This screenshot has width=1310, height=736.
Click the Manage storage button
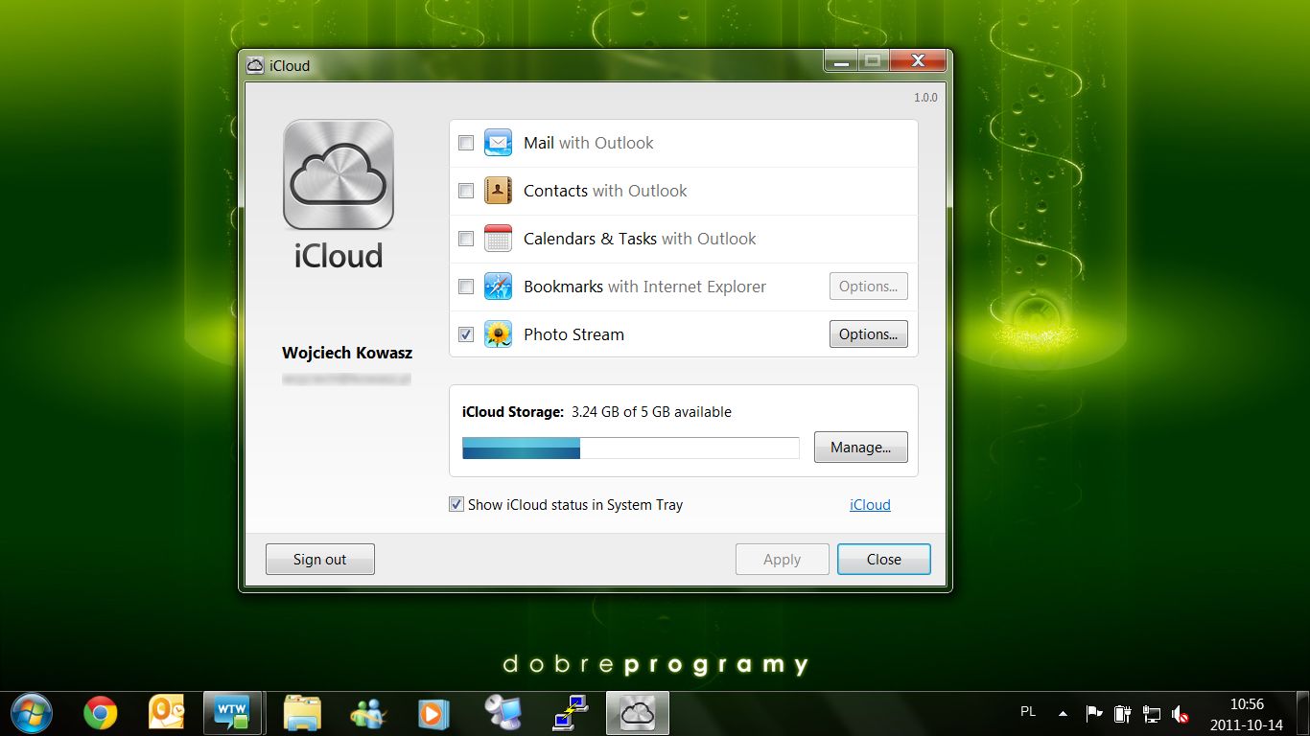861,447
